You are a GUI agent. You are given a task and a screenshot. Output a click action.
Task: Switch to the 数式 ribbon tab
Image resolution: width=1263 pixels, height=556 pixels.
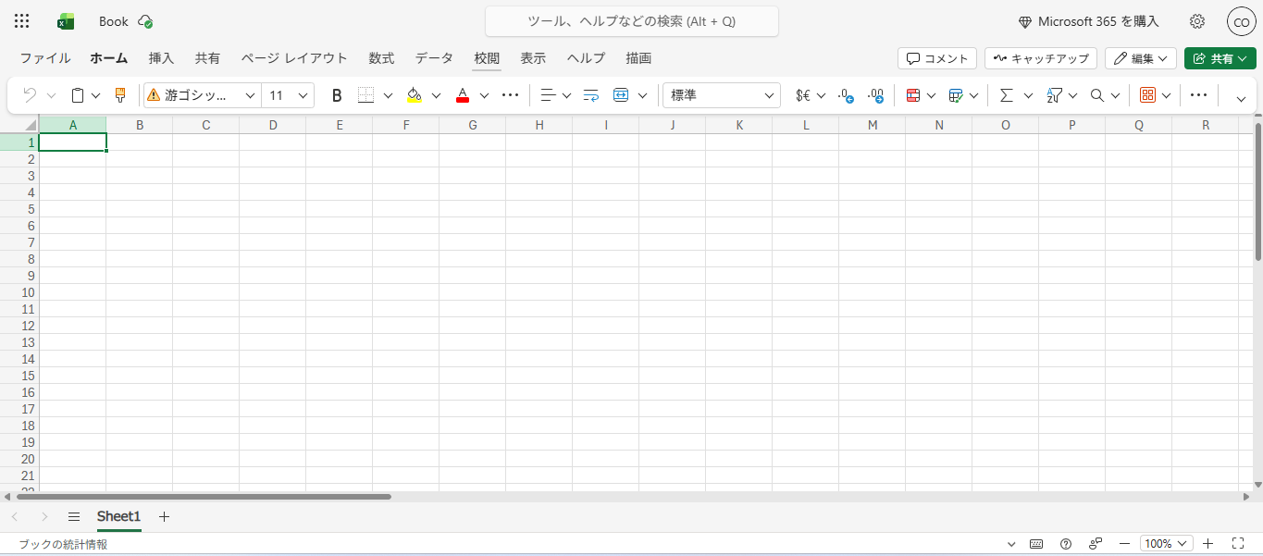(x=381, y=58)
